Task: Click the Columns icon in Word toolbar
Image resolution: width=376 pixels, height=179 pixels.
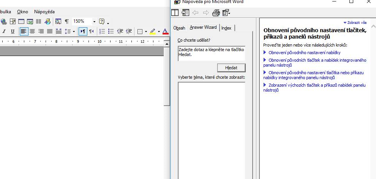Action: coord(39,22)
